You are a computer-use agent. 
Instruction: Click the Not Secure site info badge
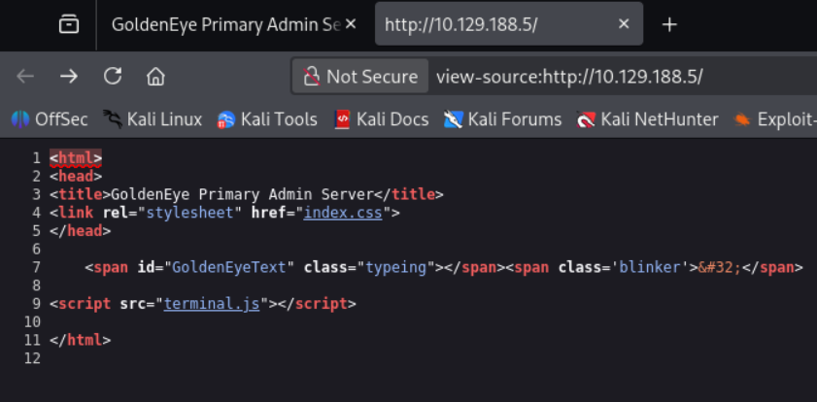coord(360,77)
